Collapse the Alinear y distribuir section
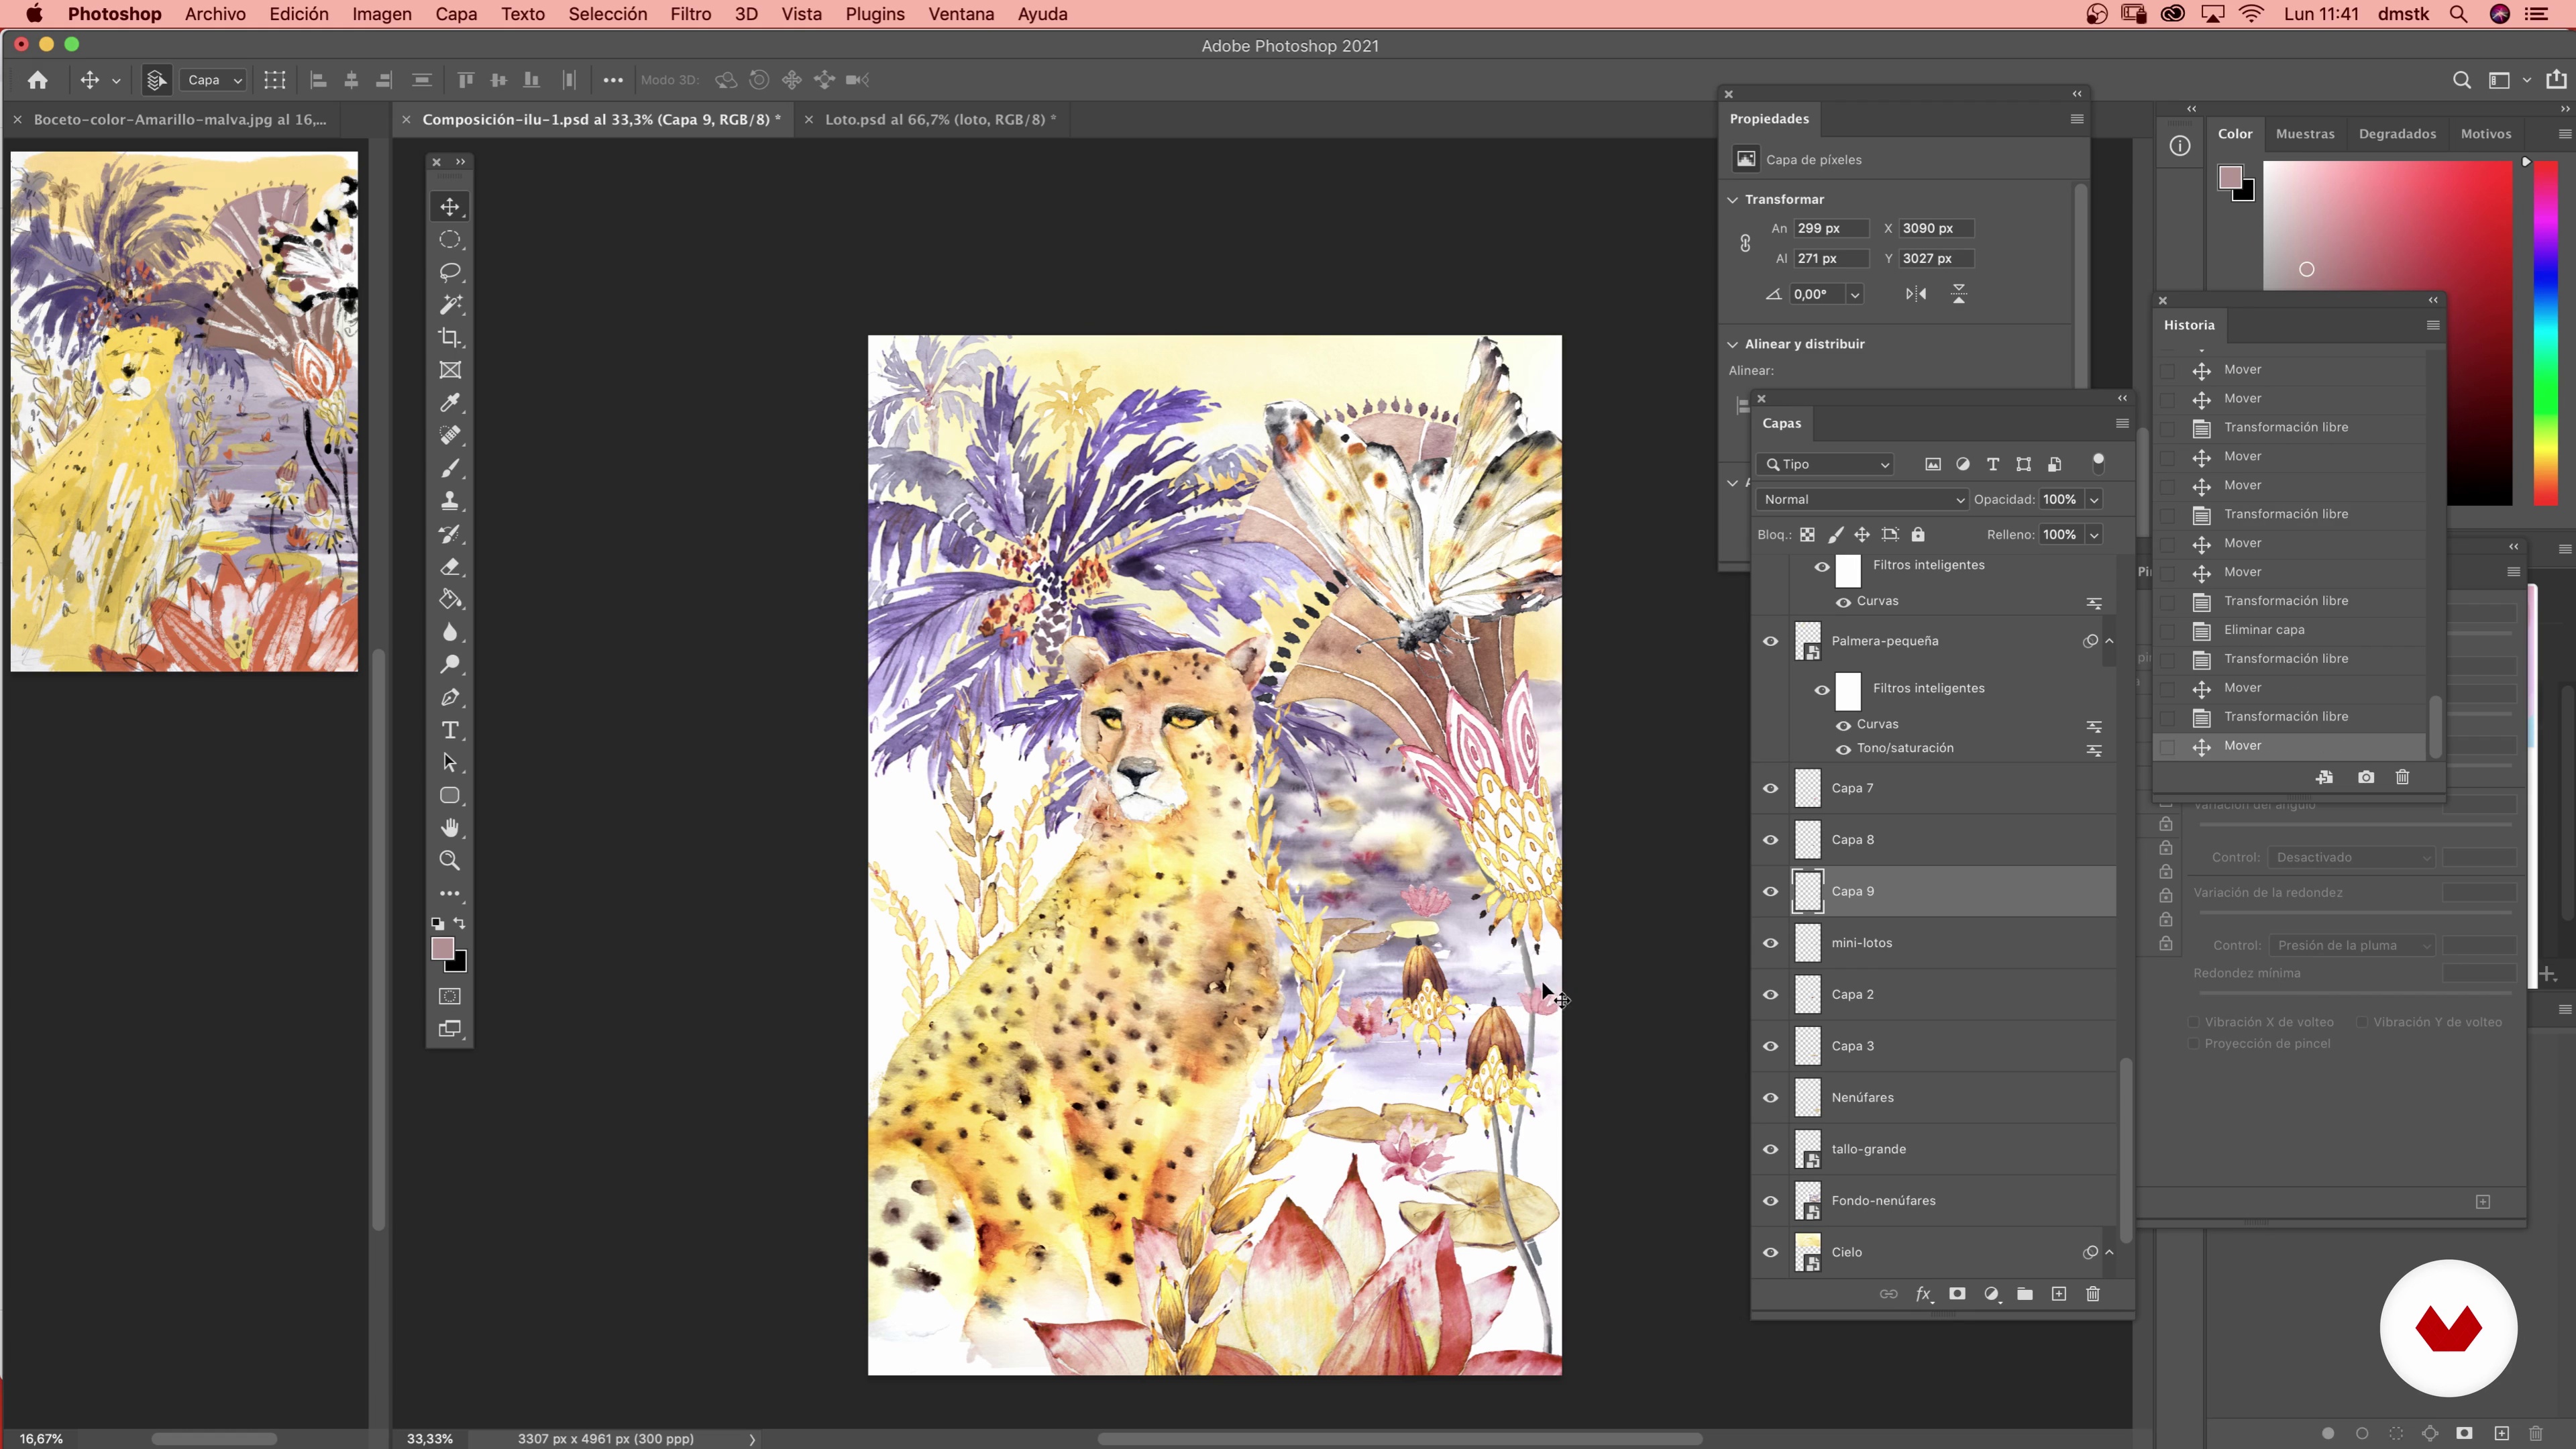Screen dimensions: 2576x1449 coord(1733,344)
